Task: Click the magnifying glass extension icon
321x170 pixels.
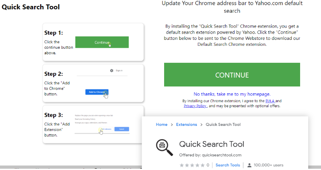Action: (165, 148)
